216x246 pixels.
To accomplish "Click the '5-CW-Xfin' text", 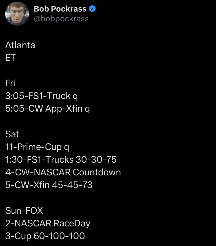I will click(x=27, y=185).
